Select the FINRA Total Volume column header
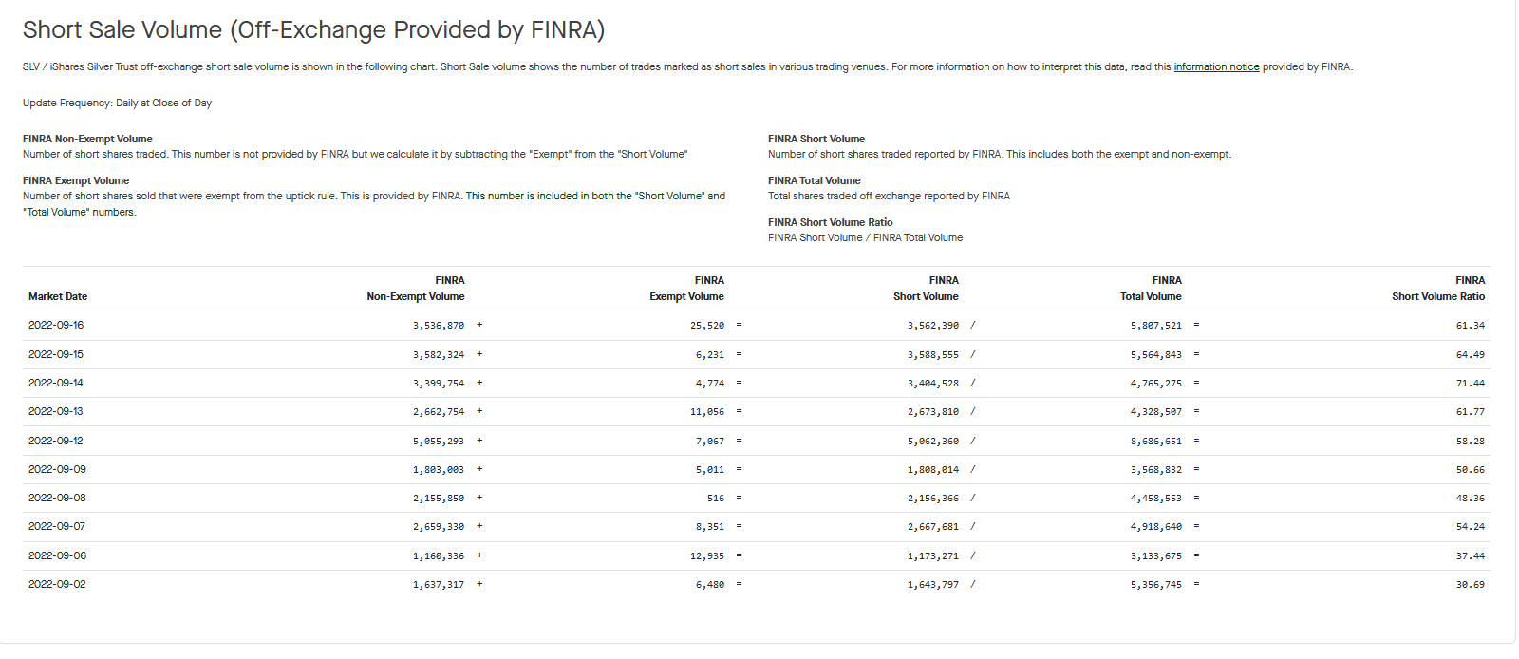The image size is (1519, 659). [x=1151, y=289]
